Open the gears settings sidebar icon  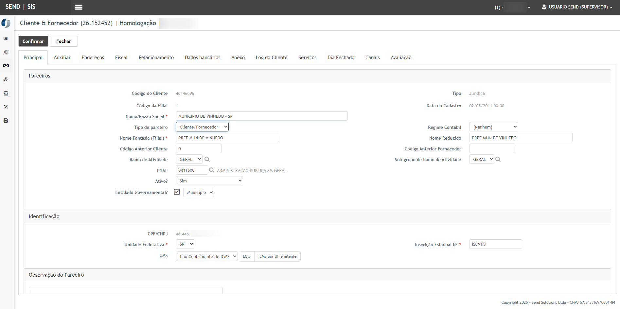[x=6, y=52]
